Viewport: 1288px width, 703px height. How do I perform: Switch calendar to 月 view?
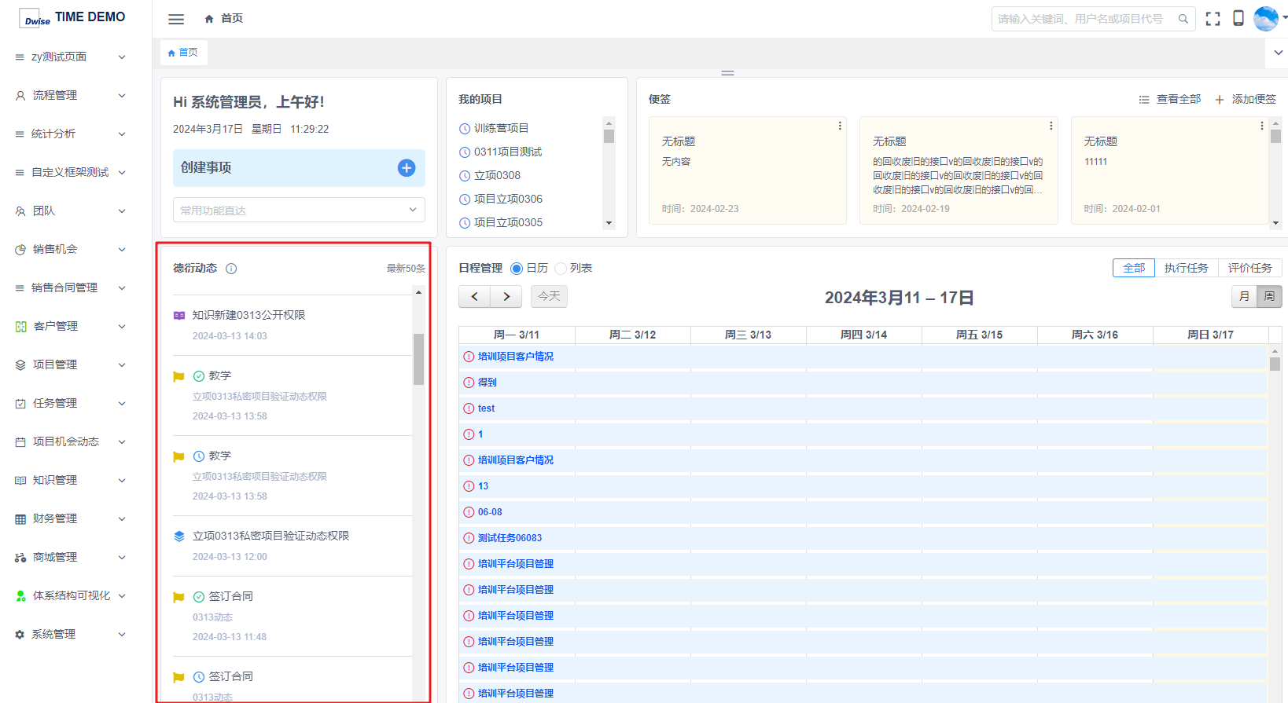tap(1244, 297)
